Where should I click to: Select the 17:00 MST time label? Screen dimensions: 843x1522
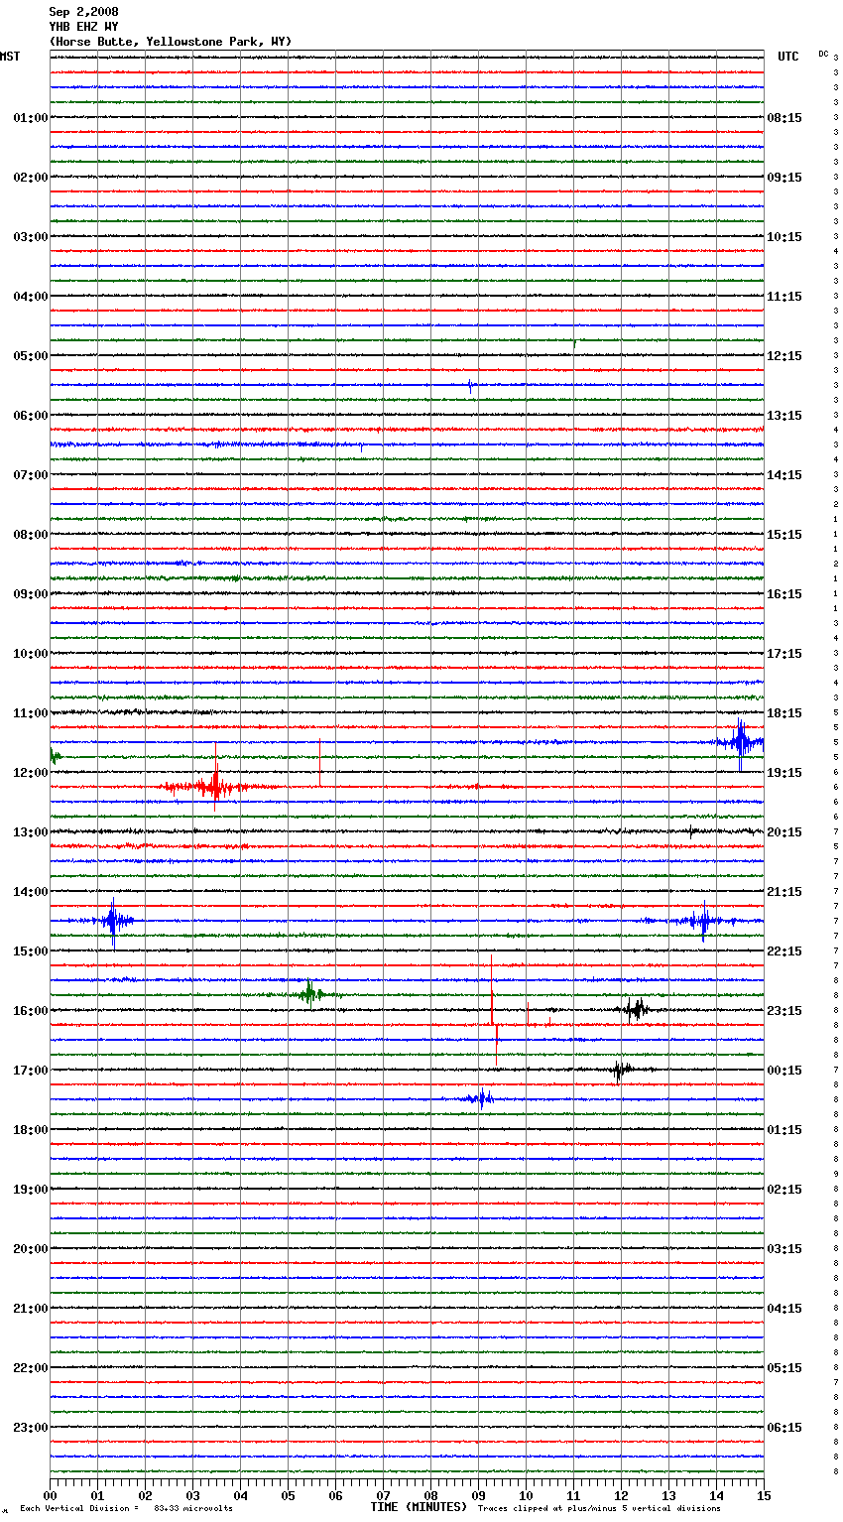click(31, 1071)
